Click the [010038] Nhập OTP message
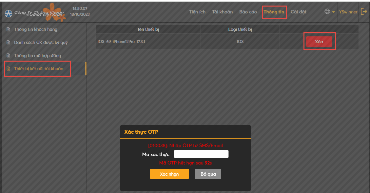The image size is (370, 193). pos(185,145)
